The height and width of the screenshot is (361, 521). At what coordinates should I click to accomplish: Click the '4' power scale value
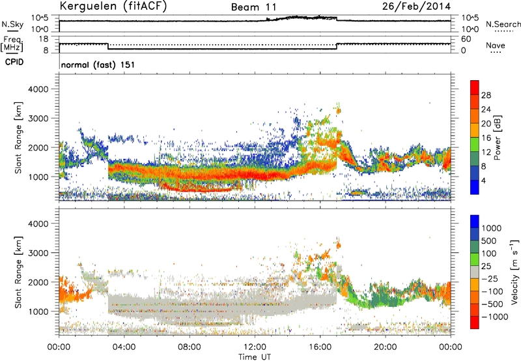484,181
